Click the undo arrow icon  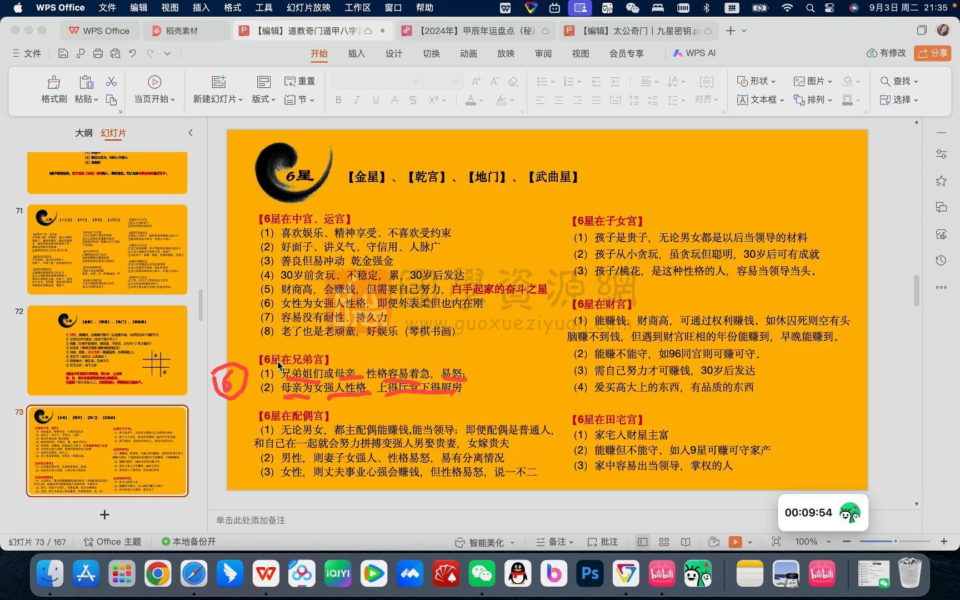point(132,53)
